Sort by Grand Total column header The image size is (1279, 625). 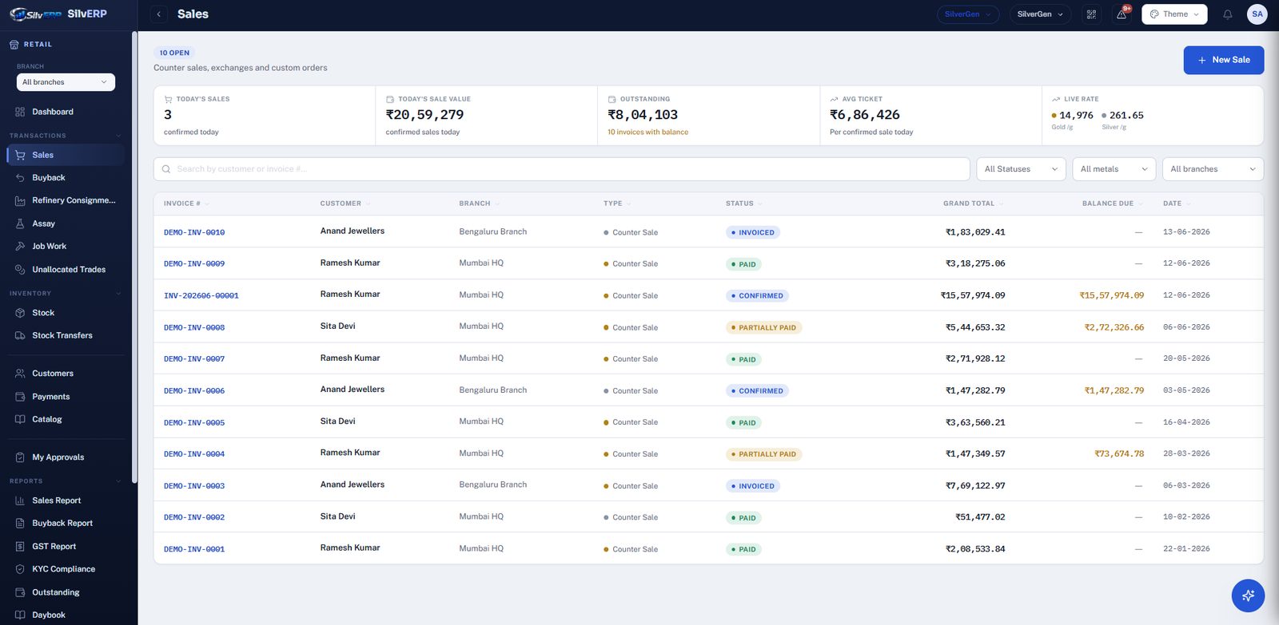973,204
